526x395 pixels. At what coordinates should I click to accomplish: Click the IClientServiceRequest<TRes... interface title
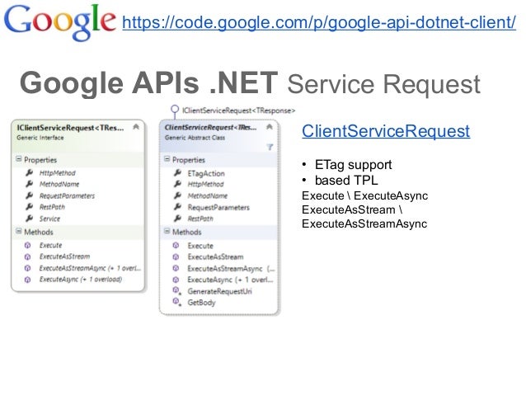click(x=70, y=128)
